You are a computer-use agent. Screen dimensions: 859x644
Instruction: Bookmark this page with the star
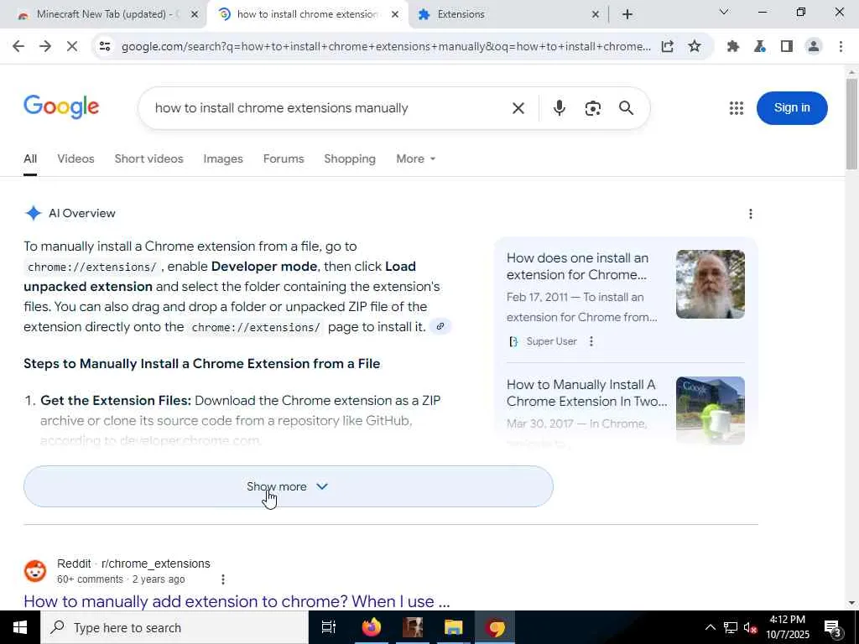pos(694,47)
